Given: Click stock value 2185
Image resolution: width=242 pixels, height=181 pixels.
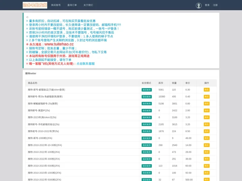Looking at the screenshot, I should 161,124.
